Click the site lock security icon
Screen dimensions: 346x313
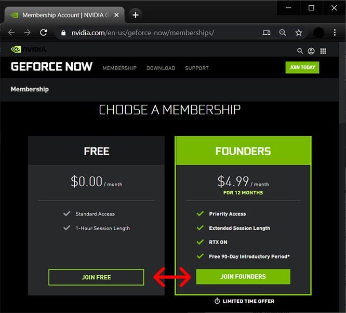63,33
